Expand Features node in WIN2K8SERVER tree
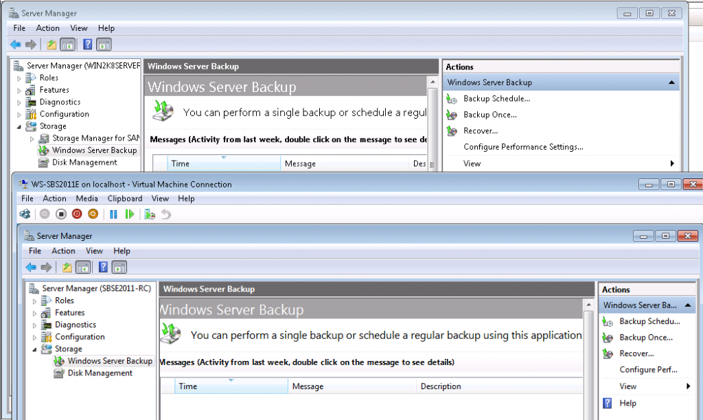Screen dimensions: 703x420 click(x=19, y=90)
